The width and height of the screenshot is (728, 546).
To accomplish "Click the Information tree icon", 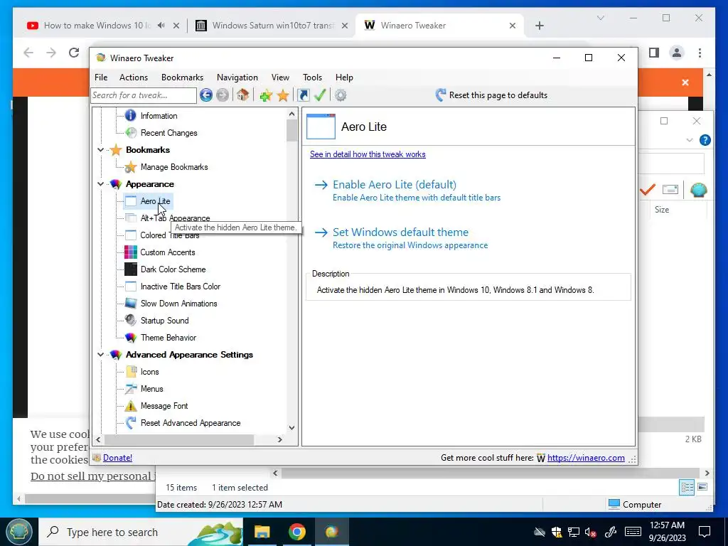I will pos(131,116).
